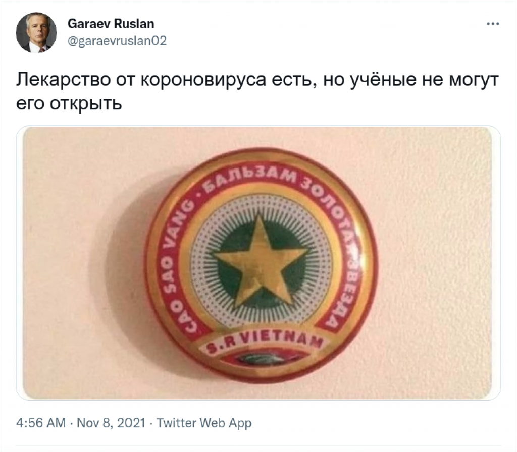Click the 4:56 AM timestamp
Viewport: 517px width, 452px height.
(x=41, y=423)
